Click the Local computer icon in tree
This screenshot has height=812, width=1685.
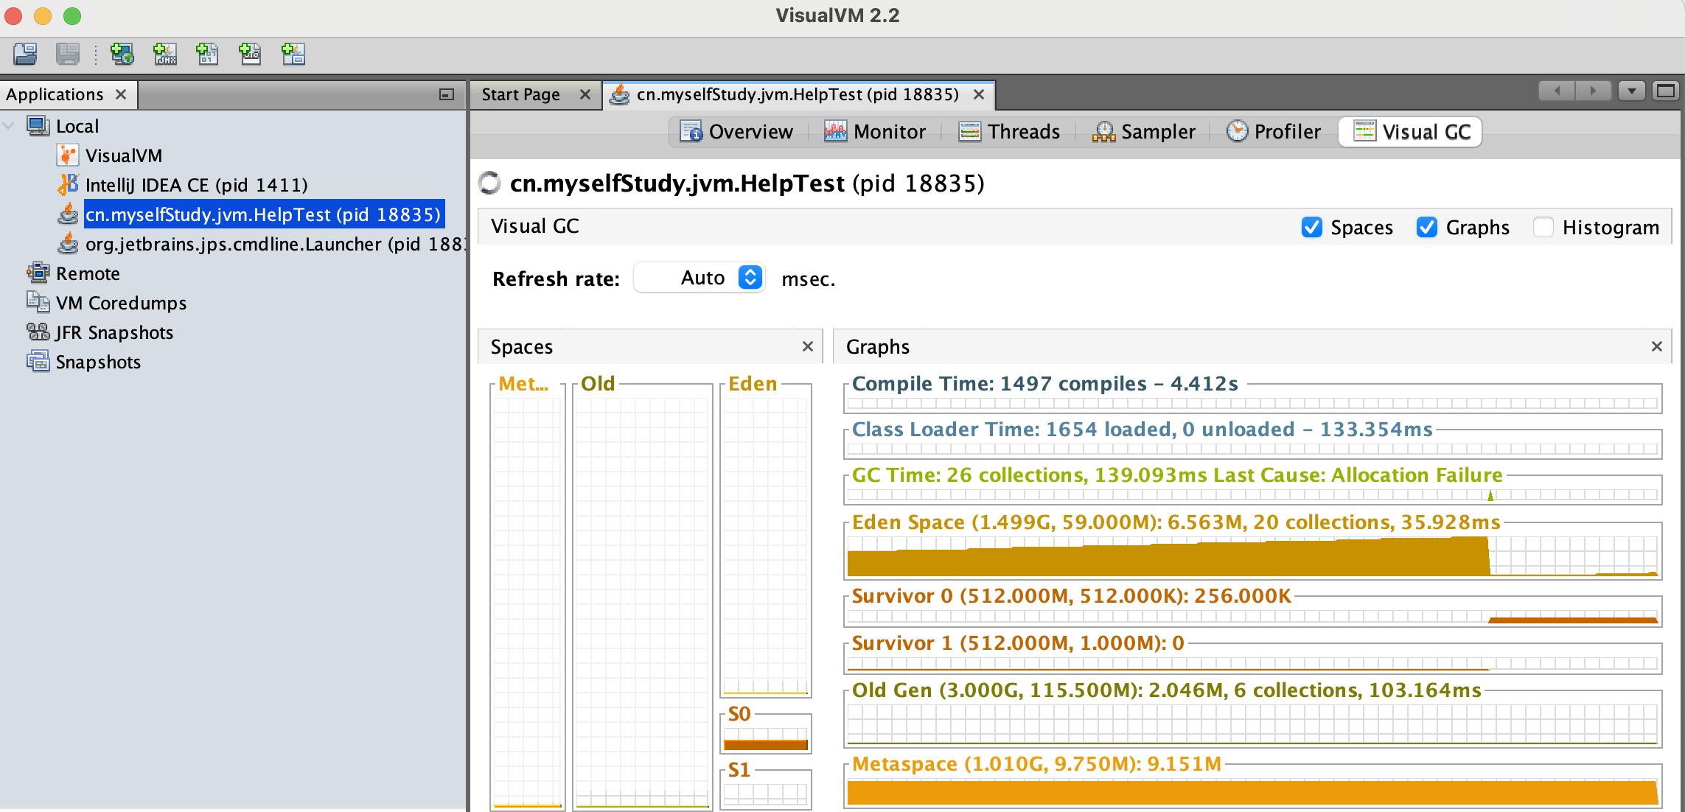coord(38,126)
